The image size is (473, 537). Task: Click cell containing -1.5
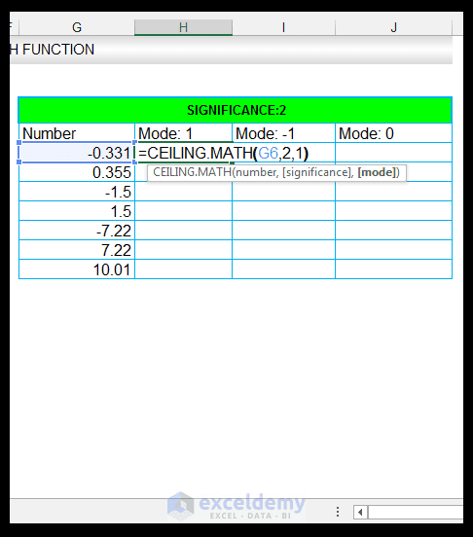coord(77,192)
